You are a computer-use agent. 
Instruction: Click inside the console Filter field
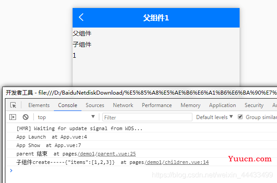click(146, 117)
